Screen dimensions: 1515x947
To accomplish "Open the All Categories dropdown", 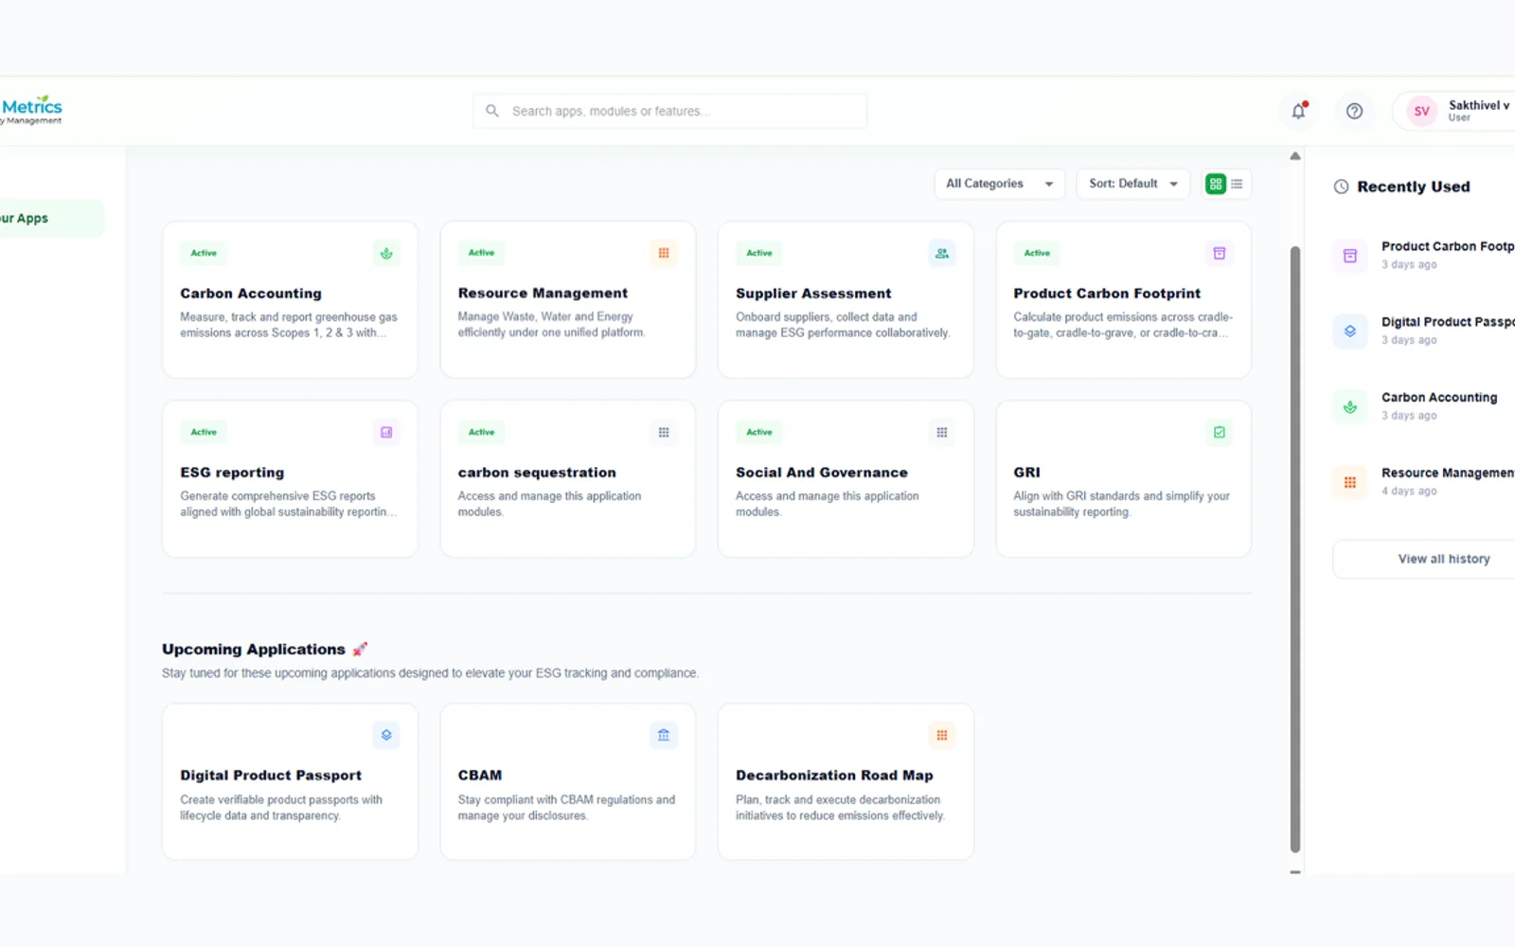I will [1000, 184].
